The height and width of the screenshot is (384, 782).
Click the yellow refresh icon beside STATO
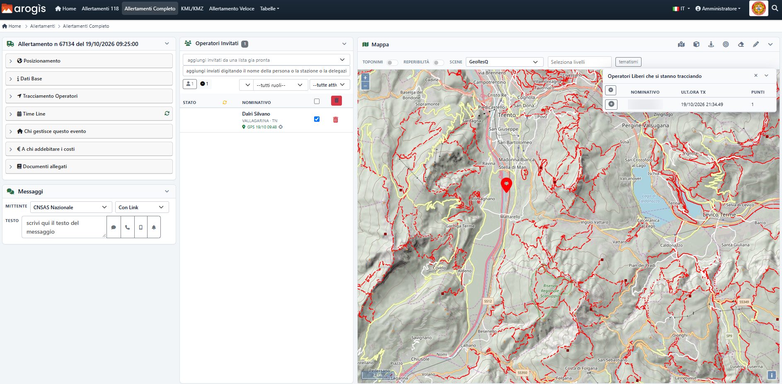[225, 102]
